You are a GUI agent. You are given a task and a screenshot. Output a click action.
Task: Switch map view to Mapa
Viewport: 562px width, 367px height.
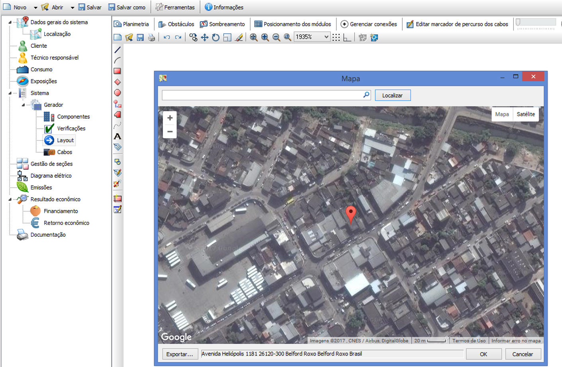click(x=502, y=114)
